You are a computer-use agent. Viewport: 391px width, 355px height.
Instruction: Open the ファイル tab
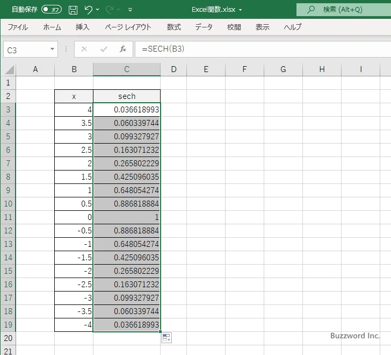click(x=18, y=27)
